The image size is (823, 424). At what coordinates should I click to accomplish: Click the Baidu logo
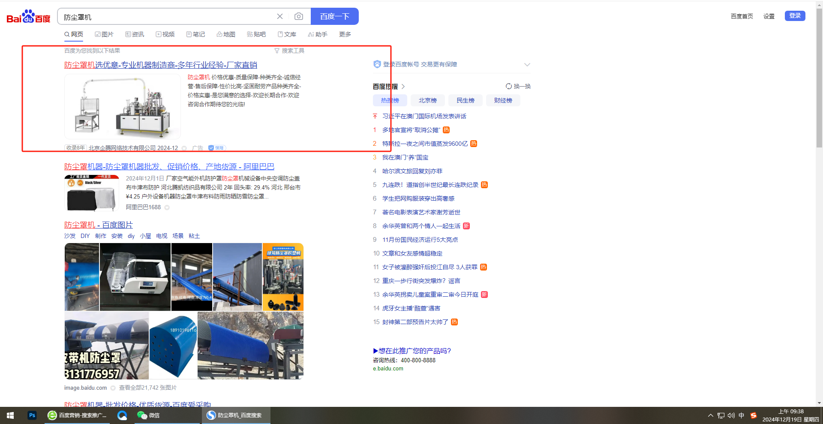tap(28, 17)
